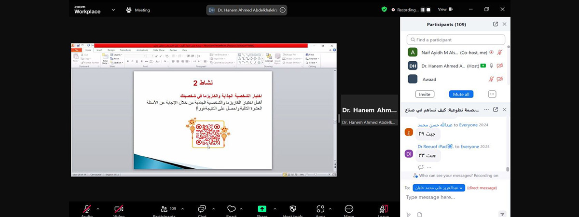Open Host tools shield icon
This screenshot has width=579, height=217.
point(292,209)
